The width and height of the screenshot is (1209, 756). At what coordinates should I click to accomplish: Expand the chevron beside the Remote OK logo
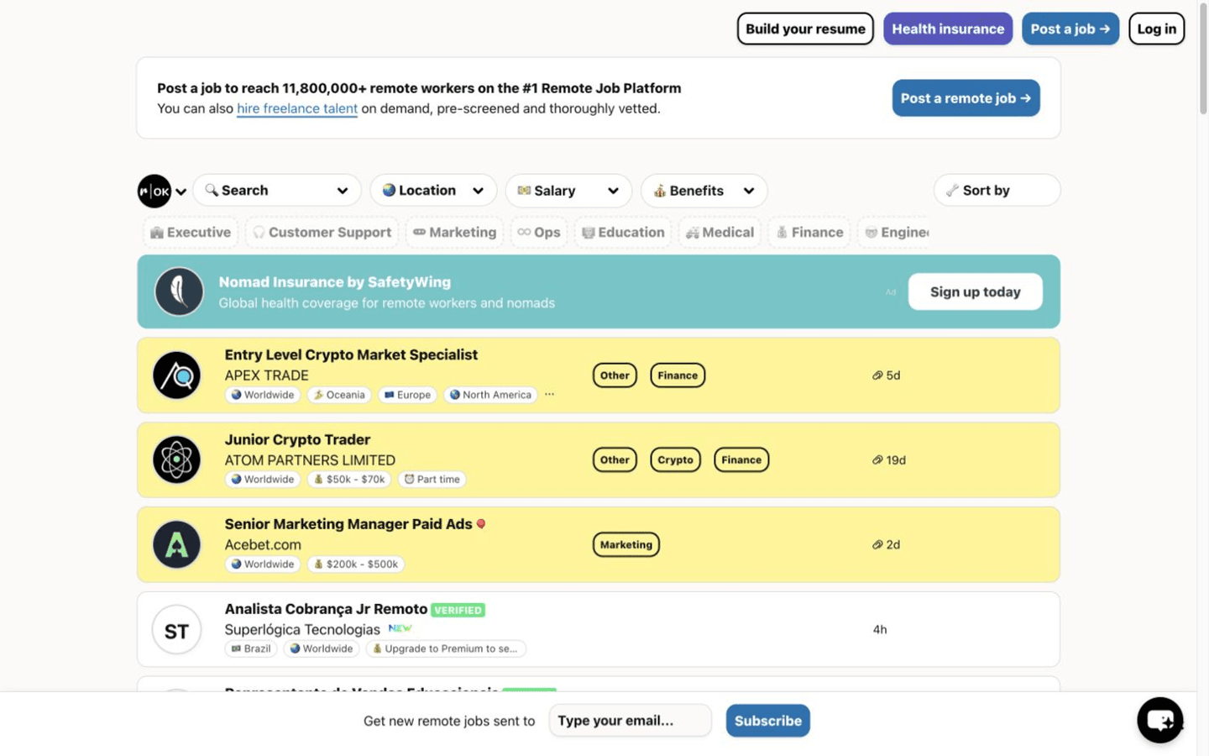pyautogui.click(x=181, y=192)
